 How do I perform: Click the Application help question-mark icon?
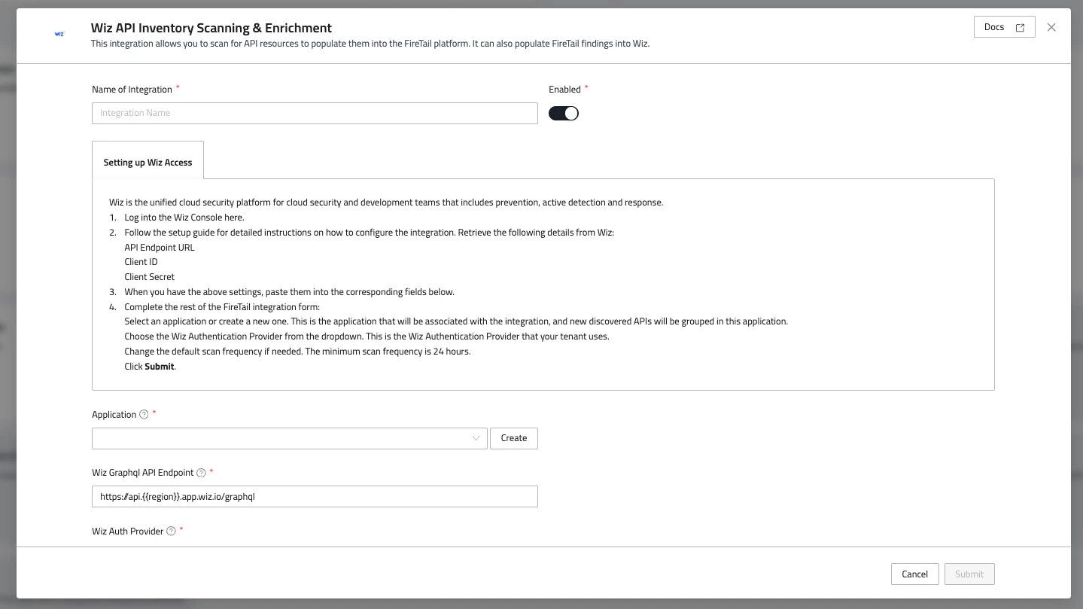144,415
